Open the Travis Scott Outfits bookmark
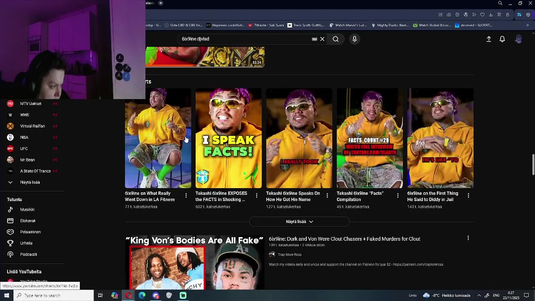The height and width of the screenshot is (301, 535). coord(306,25)
